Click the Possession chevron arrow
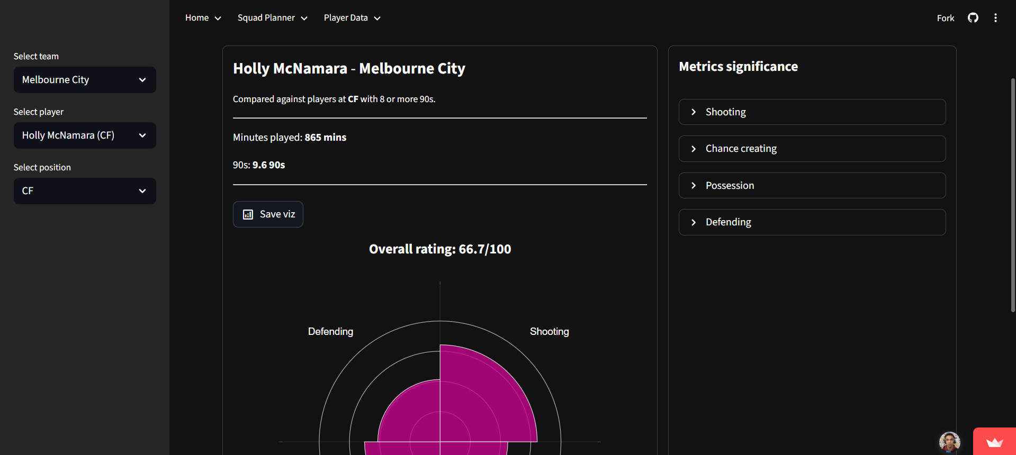This screenshot has width=1016, height=455. pyautogui.click(x=694, y=186)
